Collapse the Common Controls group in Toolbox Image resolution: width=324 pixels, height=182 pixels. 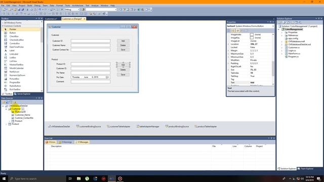point(3,26)
